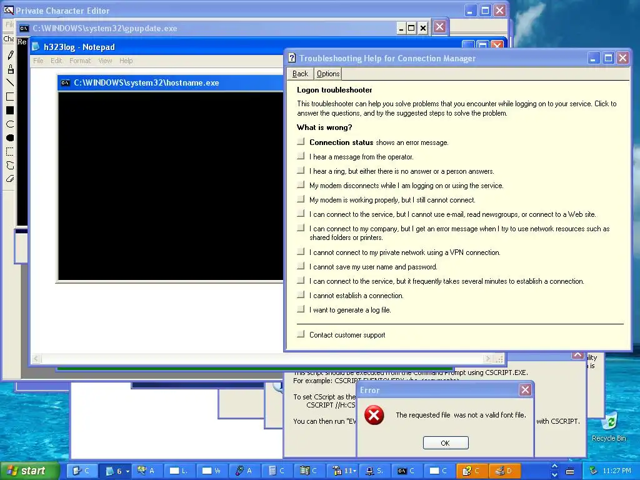Click the Notepad horizontal scrollbar right arrow

[487, 358]
